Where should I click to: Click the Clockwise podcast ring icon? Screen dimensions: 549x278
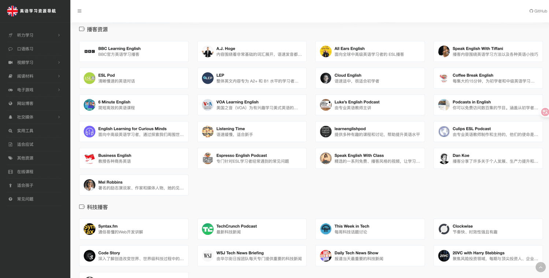coord(444,229)
